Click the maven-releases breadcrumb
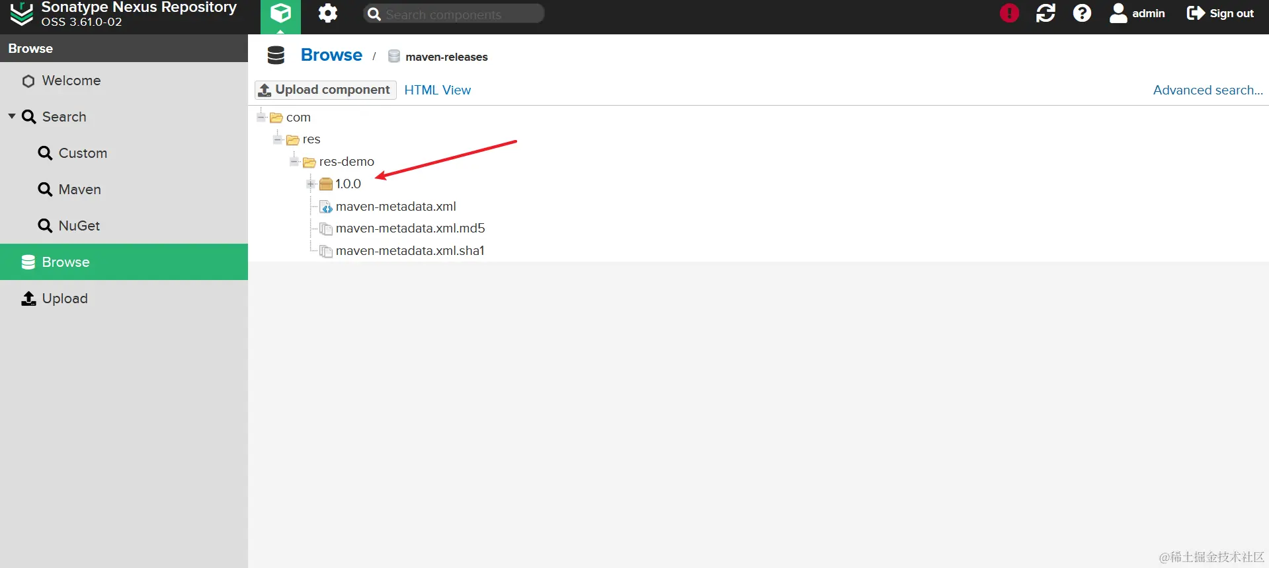This screenshot has width=1269, height=568. [x=446, y=57]
